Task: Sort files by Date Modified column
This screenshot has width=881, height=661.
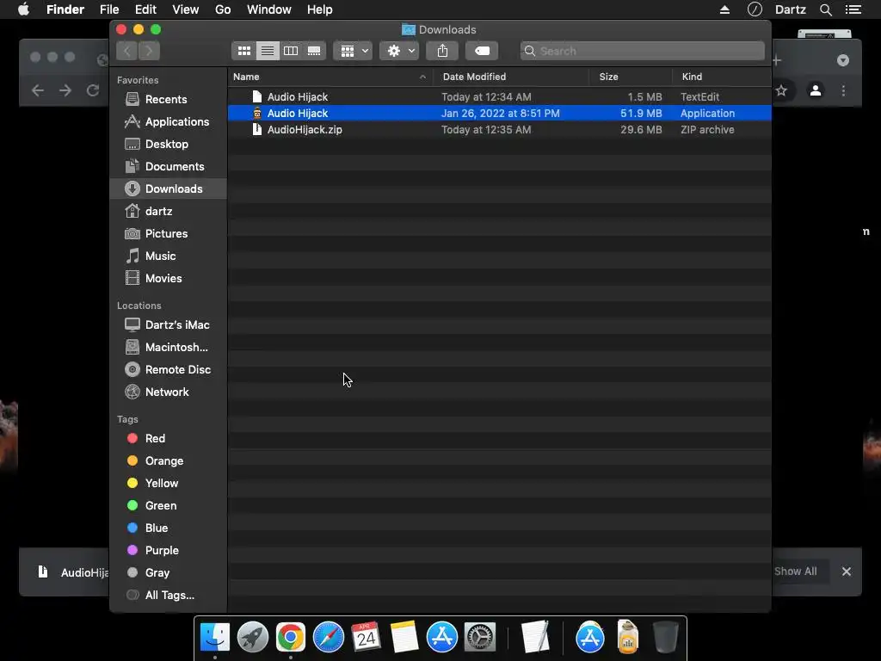Action: 511,77
